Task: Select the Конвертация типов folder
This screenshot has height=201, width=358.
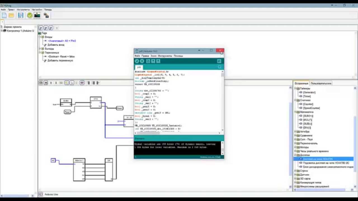Action: coord(310,182)
